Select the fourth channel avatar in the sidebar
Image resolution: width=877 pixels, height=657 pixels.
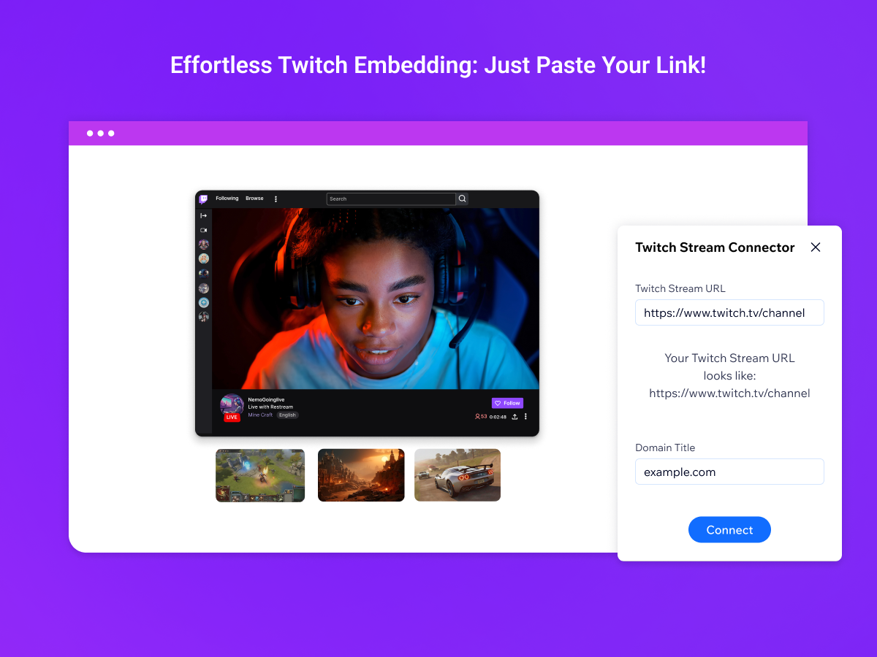pyautogui.click(x=204, y=288)
